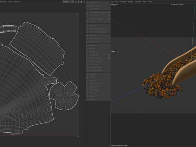
Task: Open the Textures menu
Action: (x=17, y=2)
